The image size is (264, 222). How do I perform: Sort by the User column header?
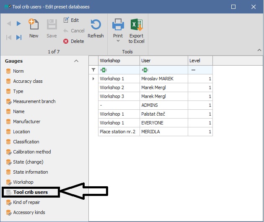pos(164,61)
